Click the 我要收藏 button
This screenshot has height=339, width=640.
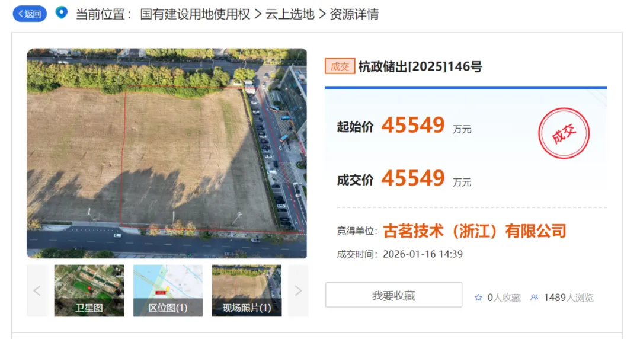[394, 295]
